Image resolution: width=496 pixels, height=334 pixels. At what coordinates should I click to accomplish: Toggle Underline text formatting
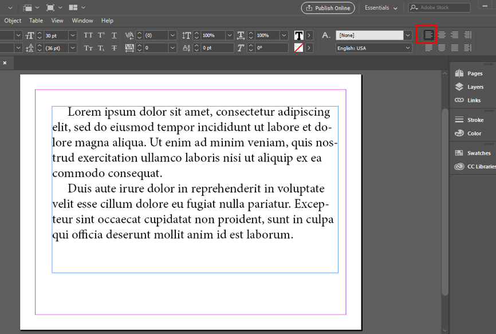click(x=115, y=36)
